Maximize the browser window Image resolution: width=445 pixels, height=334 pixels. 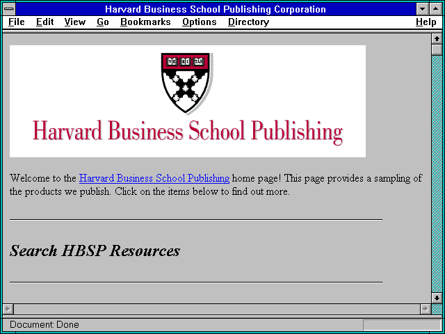coord(436,9)
